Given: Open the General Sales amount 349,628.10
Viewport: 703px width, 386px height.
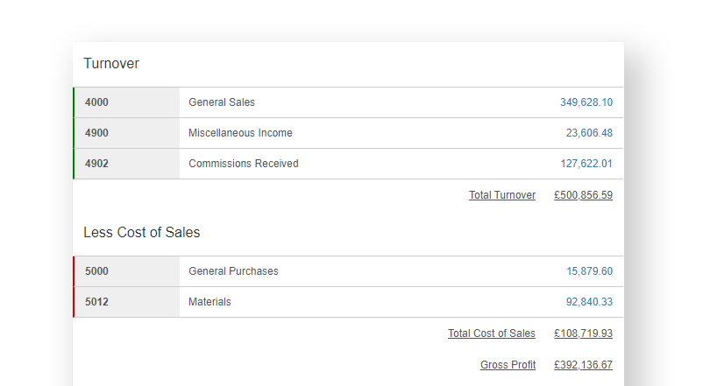Looking at the screenshot, I should click(586, 102).
